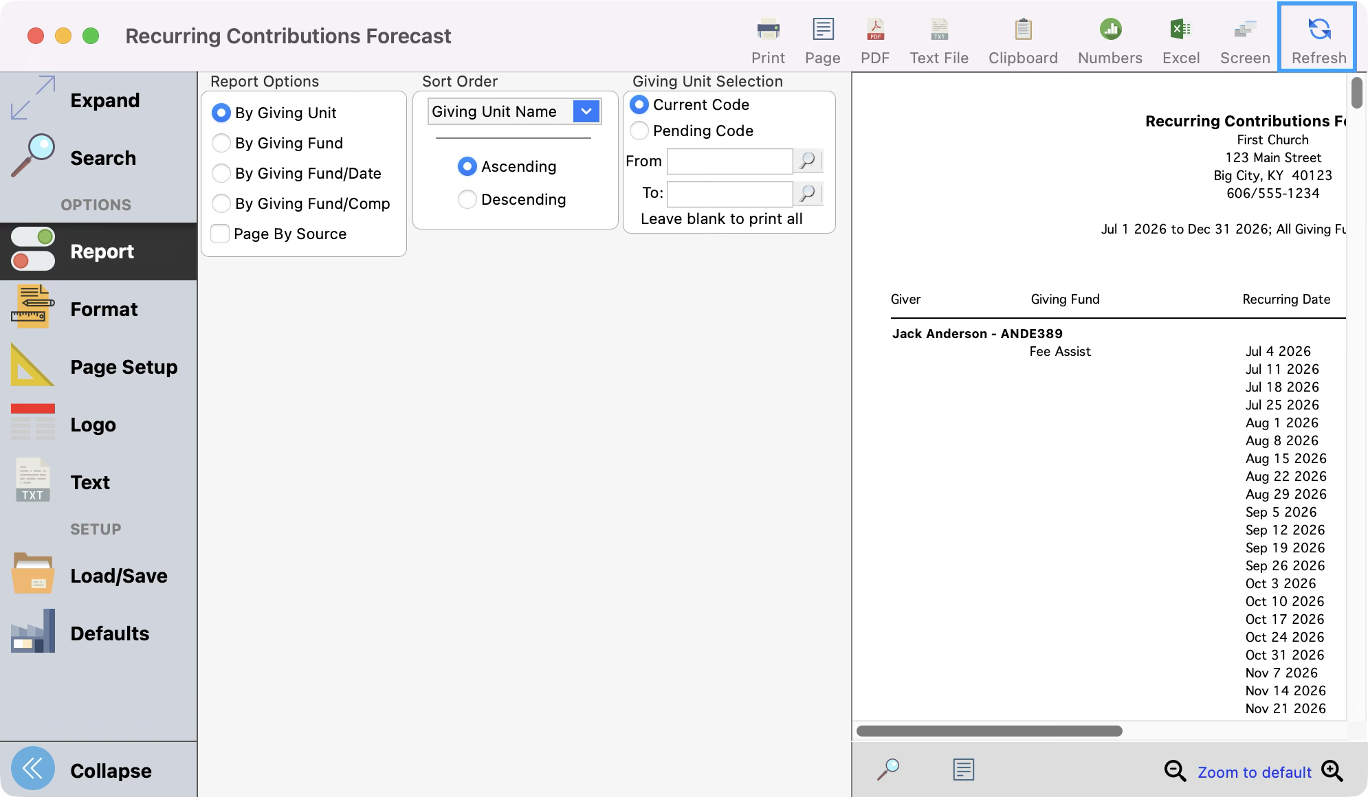Click the 'Fee Assist' giving fund entry
1368x797 pixels.
(1060, 352)
